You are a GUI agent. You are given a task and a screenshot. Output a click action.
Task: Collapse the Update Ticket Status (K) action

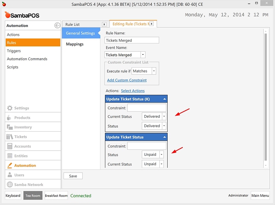pyautogui.click(x=164, y=99)
